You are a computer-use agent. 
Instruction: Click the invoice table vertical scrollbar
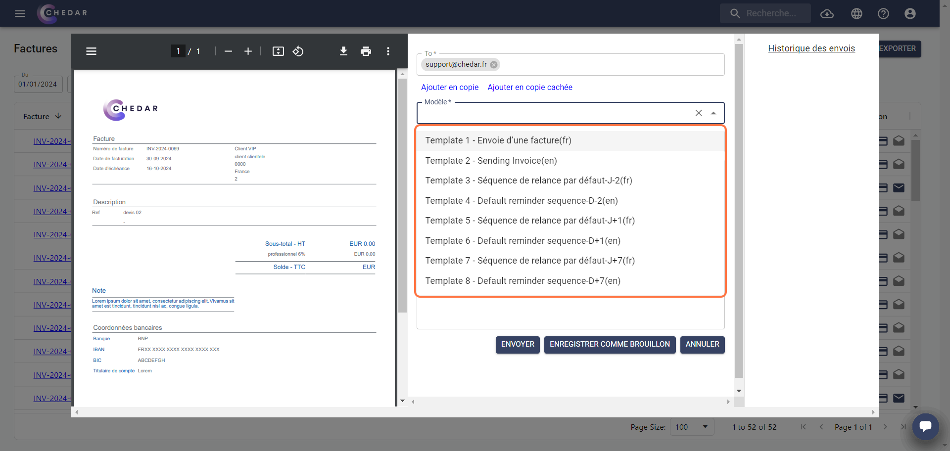[x=916, y=171]
